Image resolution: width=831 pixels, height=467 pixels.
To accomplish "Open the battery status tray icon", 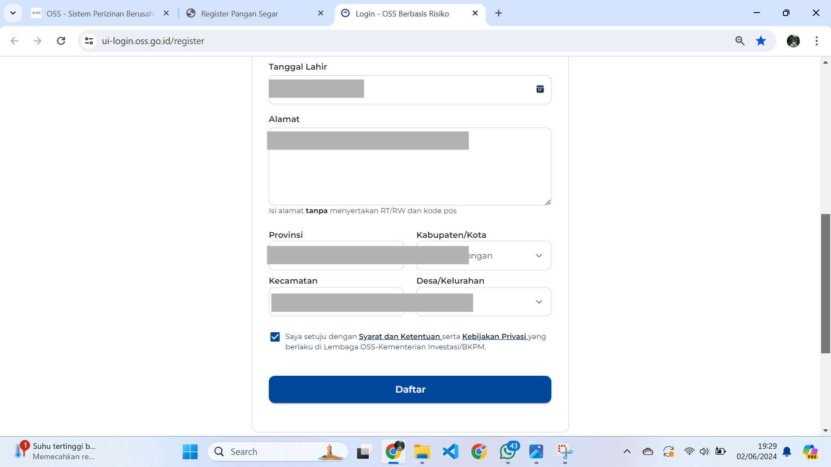I will 720,451.
